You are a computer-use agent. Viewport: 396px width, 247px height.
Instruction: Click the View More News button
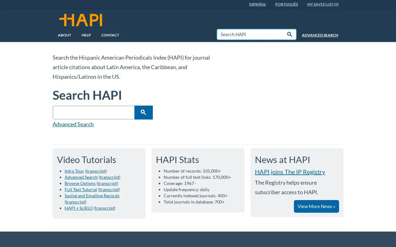tap(316, 207)
